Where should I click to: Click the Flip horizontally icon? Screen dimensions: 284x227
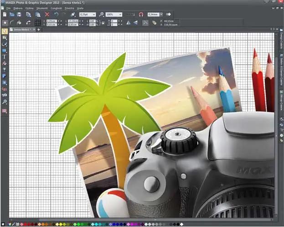pyautogui.click(x=129, y=23)
